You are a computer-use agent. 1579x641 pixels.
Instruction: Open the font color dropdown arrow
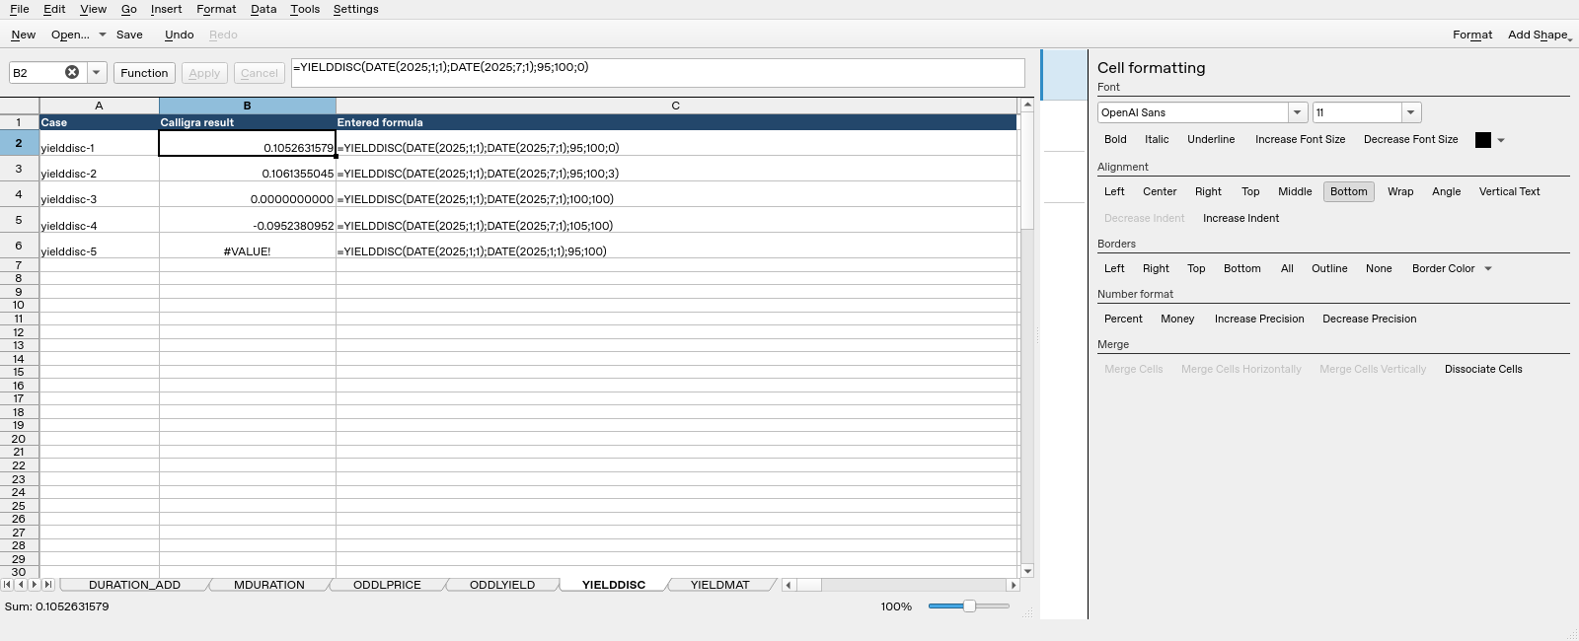pyautogui.click(x=1501, y=140)
